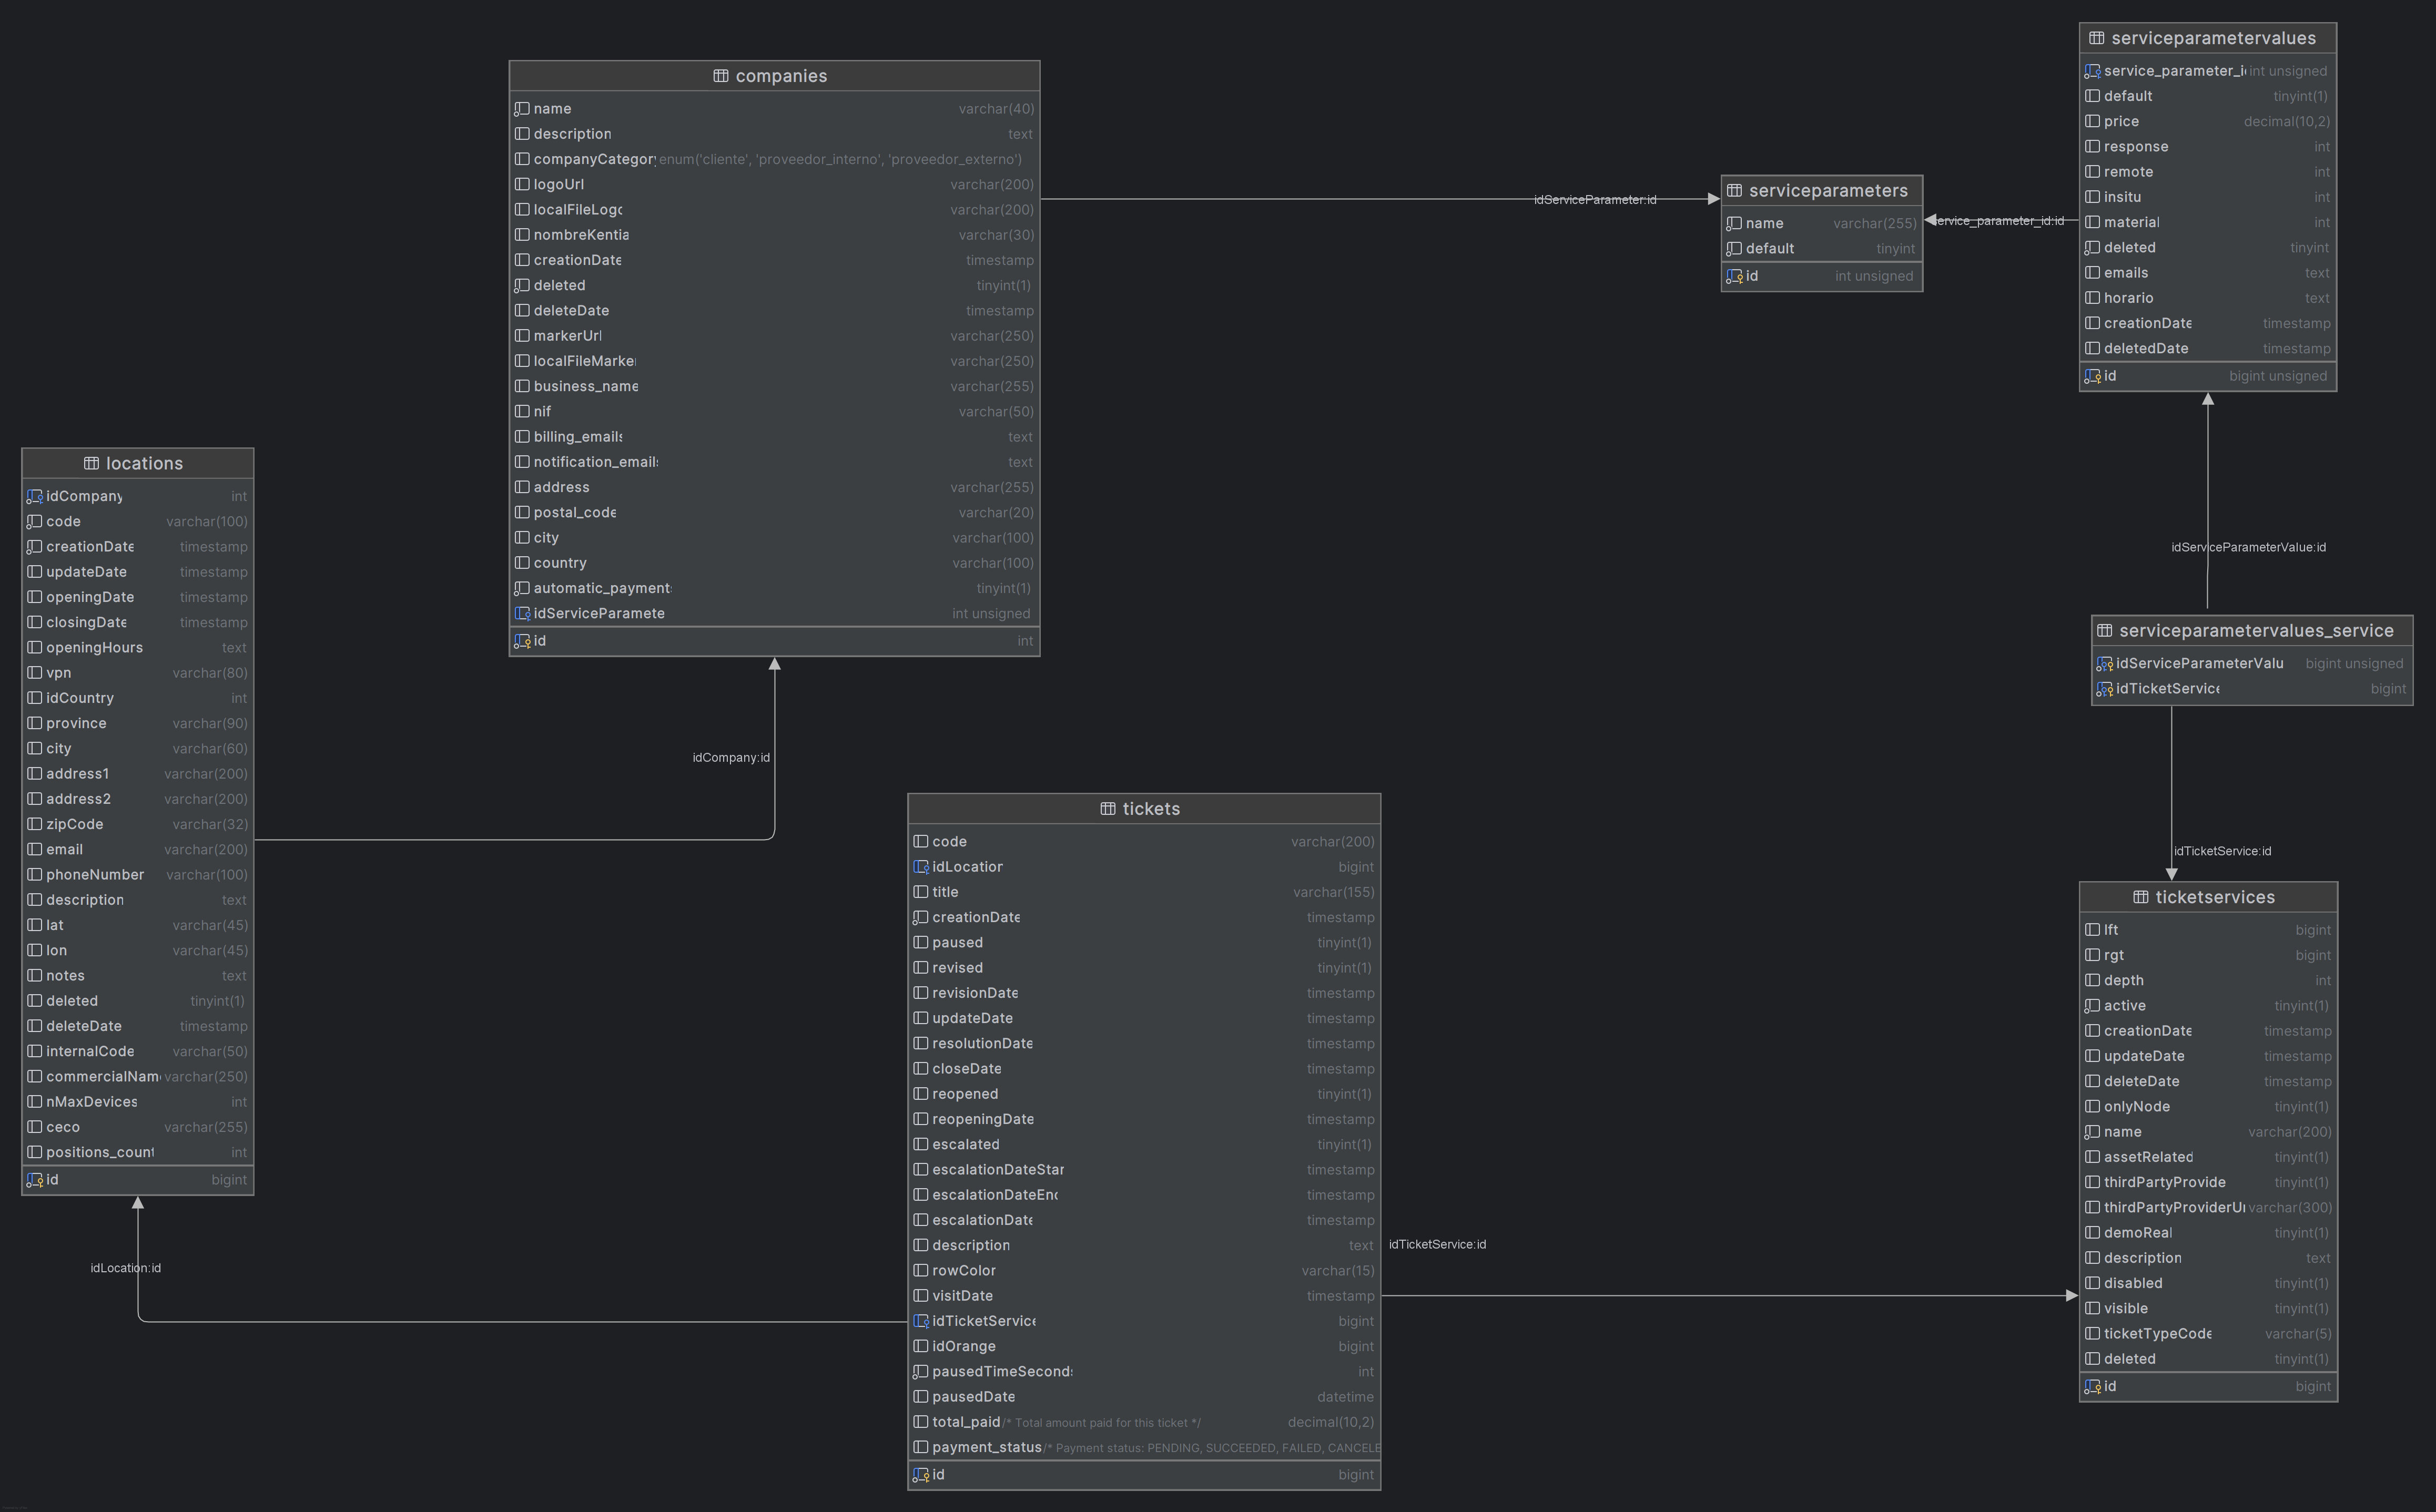Click the foreign key icon of idTicketService in tickets
Viewport: 2436px width, 1512px height.
pos(920,1321)
